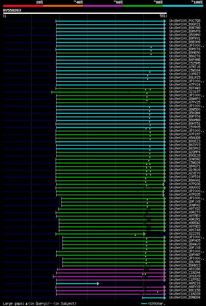Open hit UniRef100_C5Z5H5
This screenshot has width=206, height=306.
click(x=185, y=64)
